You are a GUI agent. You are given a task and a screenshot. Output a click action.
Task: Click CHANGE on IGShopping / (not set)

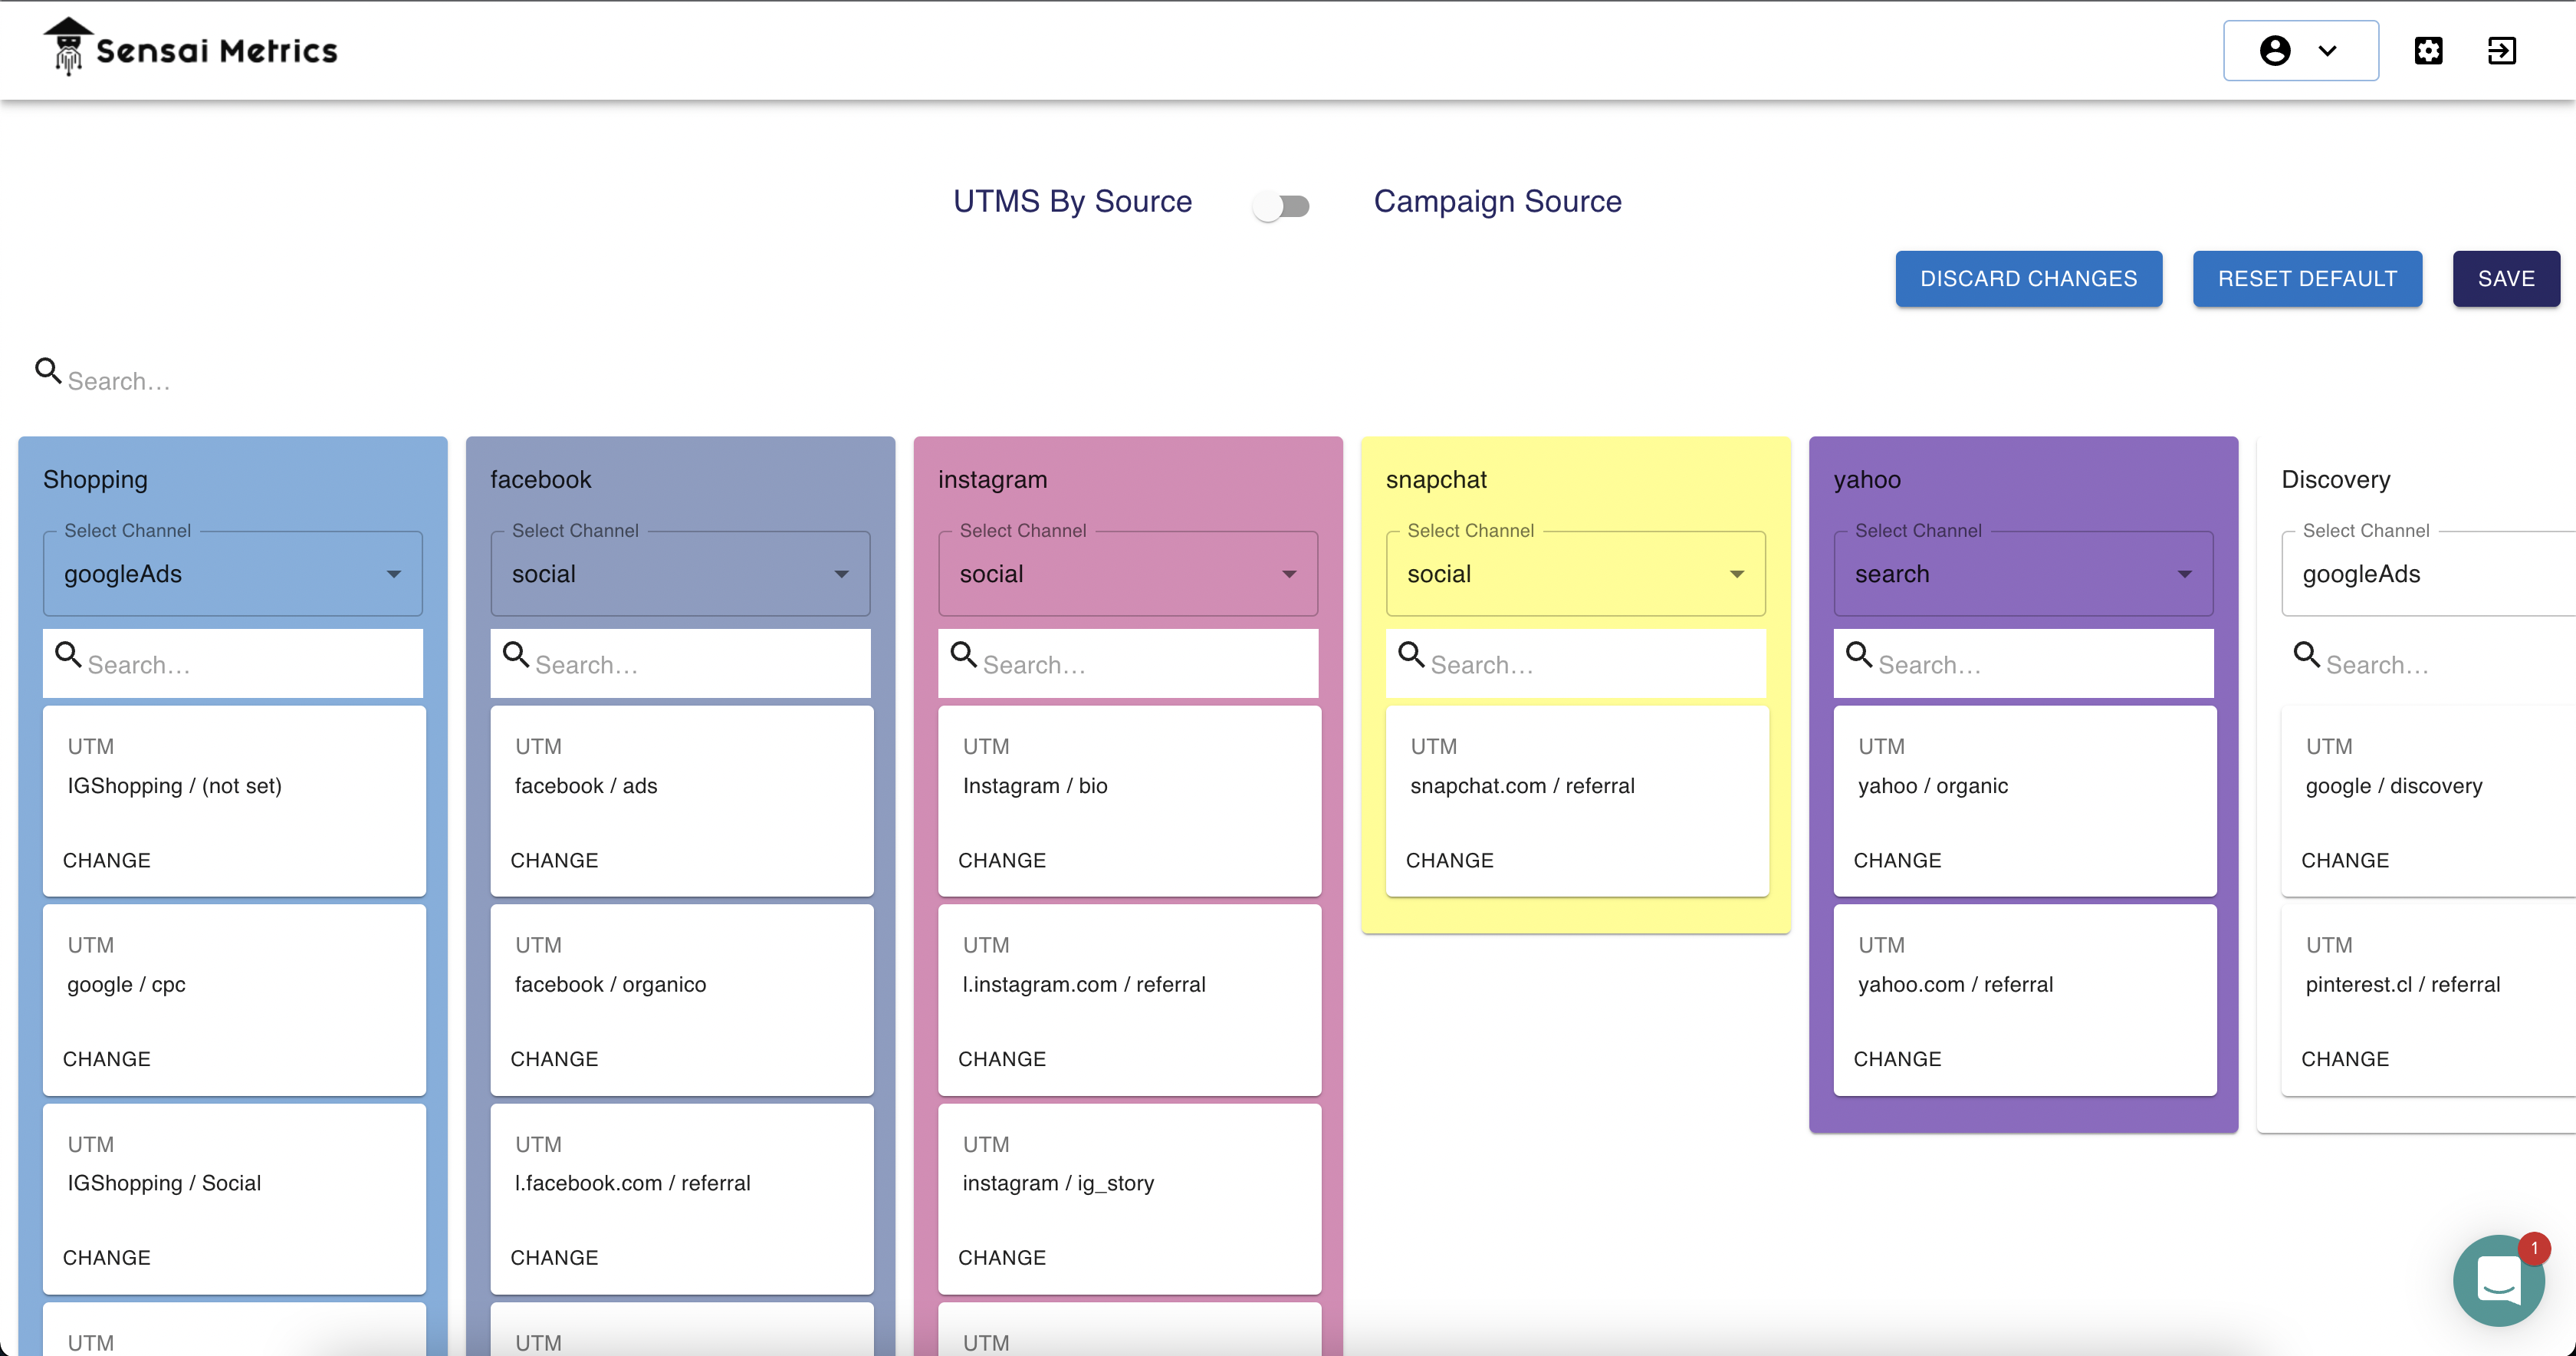coord(107,861)
